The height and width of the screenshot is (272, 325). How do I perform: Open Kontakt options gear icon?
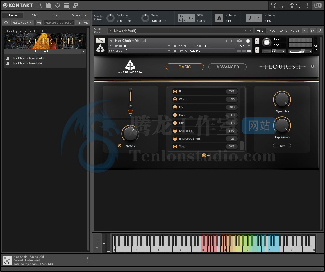pos(58,5)
